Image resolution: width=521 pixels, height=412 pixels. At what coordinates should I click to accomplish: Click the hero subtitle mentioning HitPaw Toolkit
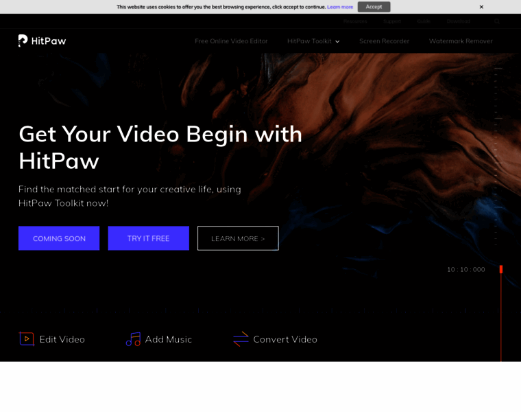pos(130,196)
